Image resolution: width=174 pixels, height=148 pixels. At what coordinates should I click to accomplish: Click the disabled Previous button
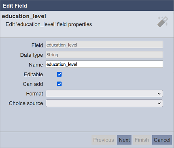point(104,140)
